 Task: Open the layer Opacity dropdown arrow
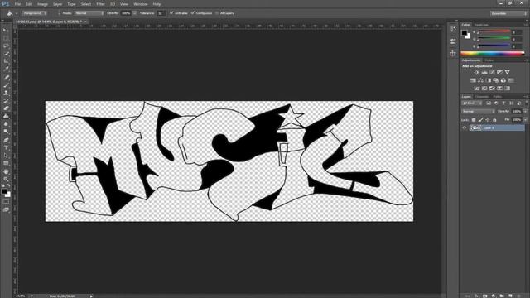(x=525, y=111)
